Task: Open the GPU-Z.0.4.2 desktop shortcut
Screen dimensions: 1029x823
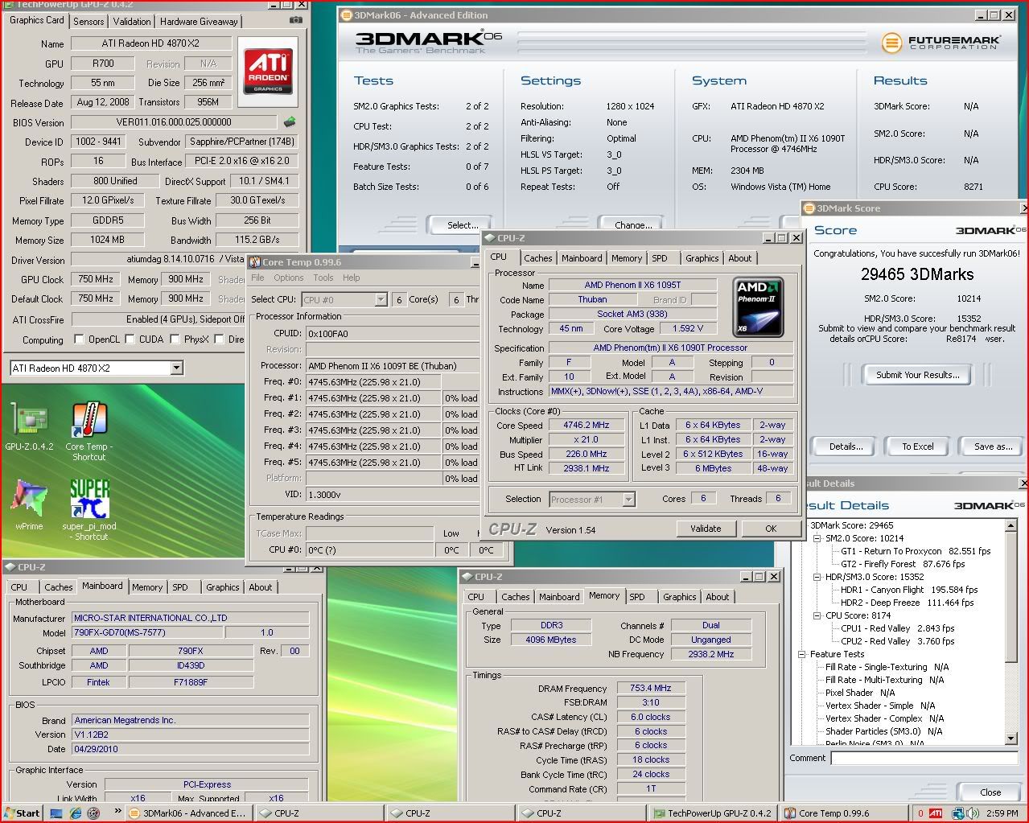Action: point(29,427)
